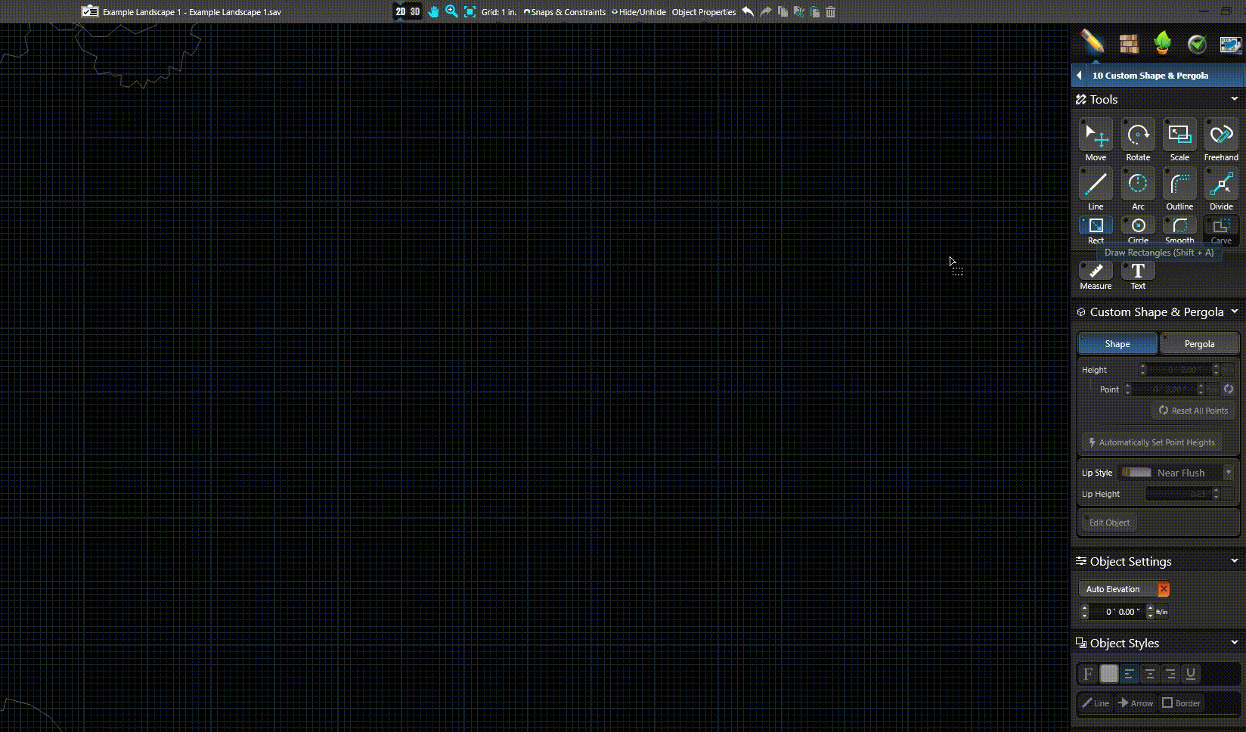Open the brick wall materials stage icon
Viewport: 1246px width, 732px height.
pos(1129,44)
